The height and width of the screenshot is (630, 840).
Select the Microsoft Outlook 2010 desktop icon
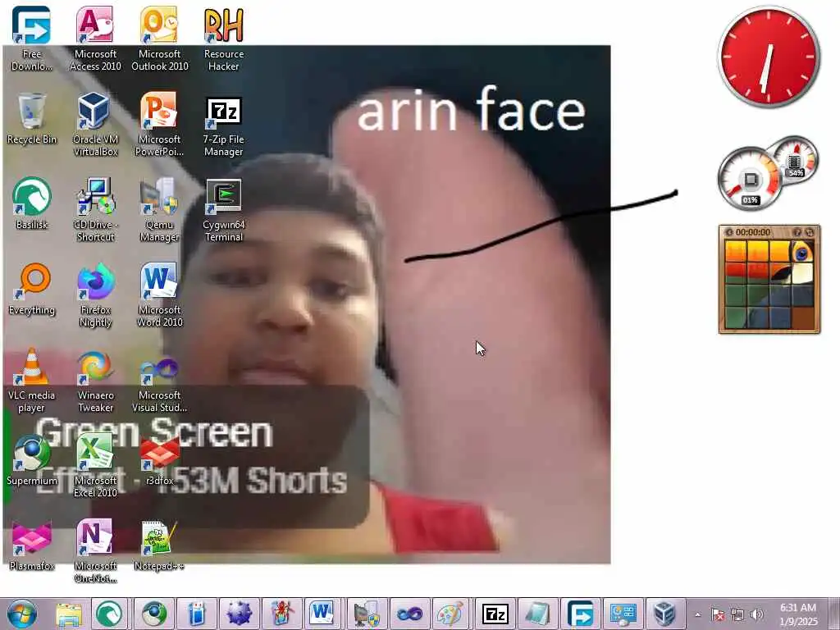(160, 38)
